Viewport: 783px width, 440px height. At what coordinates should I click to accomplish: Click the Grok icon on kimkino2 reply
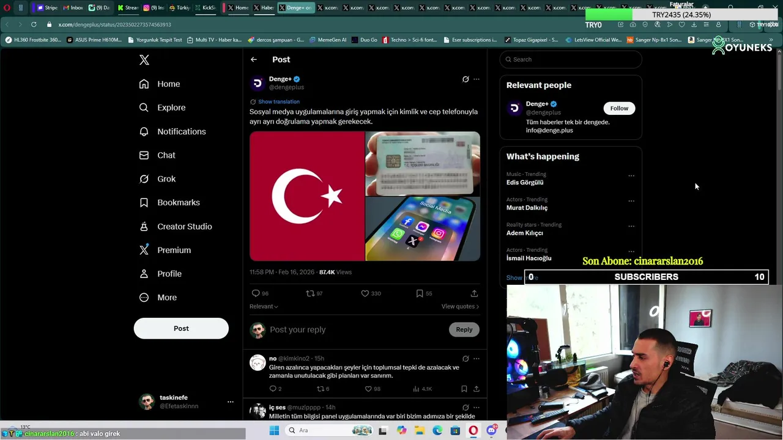466,359
